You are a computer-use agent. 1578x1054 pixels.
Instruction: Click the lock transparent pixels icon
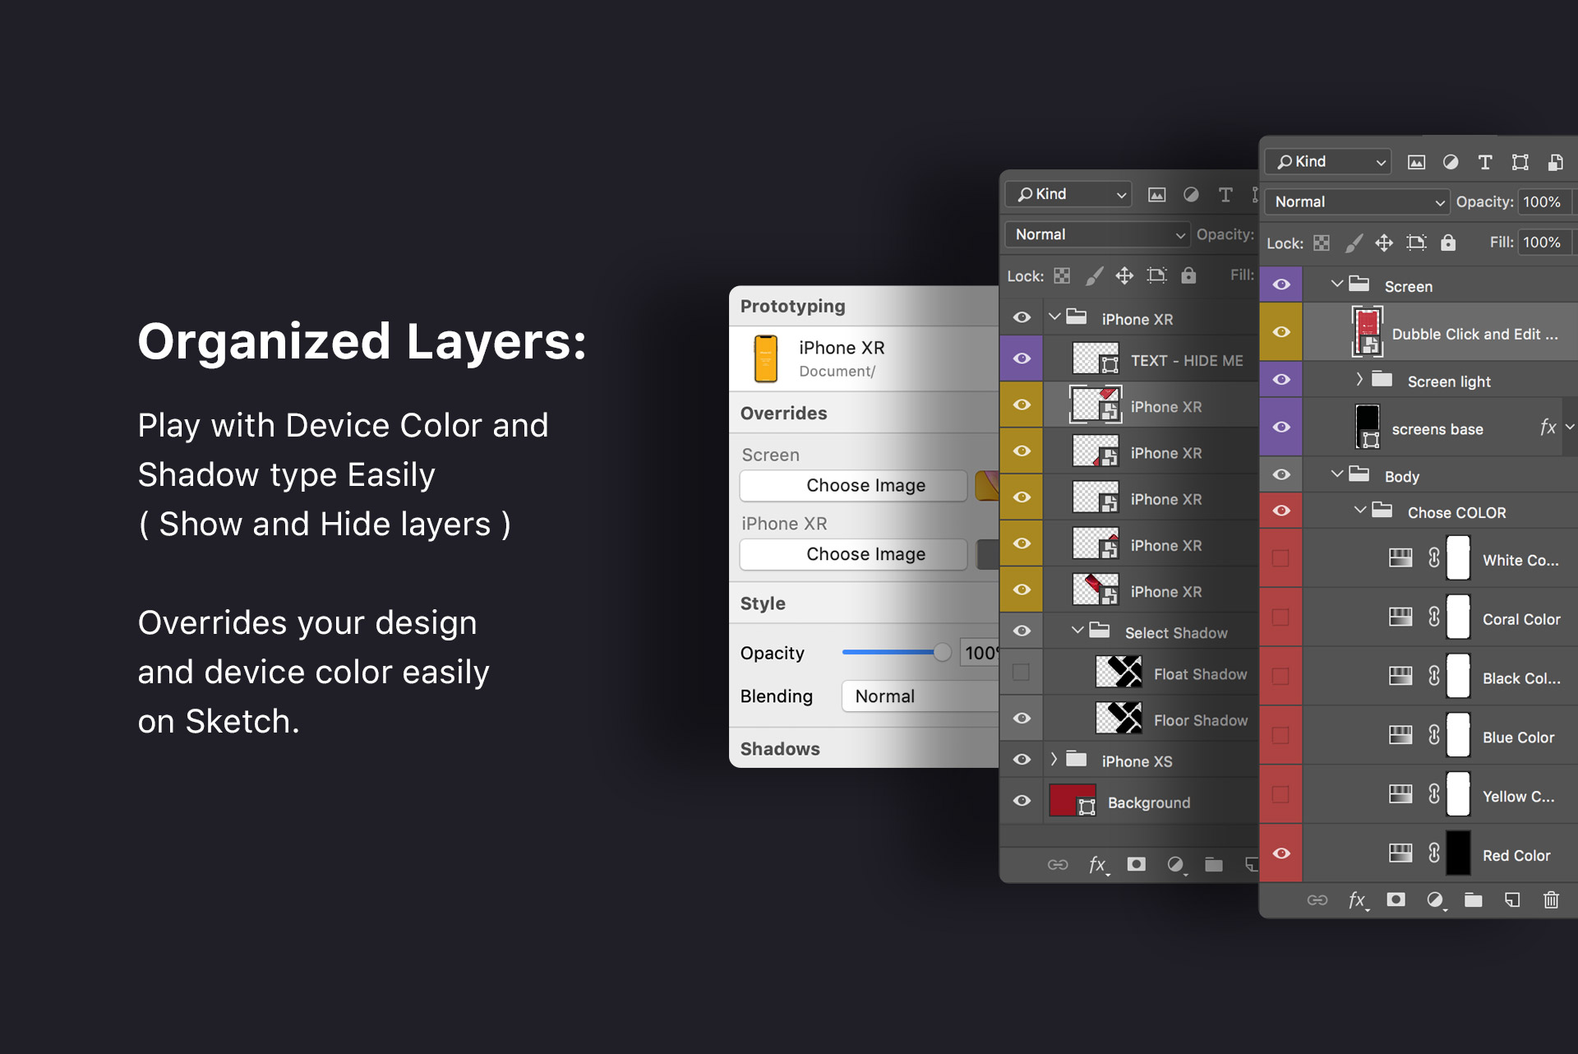(1321, 243)
